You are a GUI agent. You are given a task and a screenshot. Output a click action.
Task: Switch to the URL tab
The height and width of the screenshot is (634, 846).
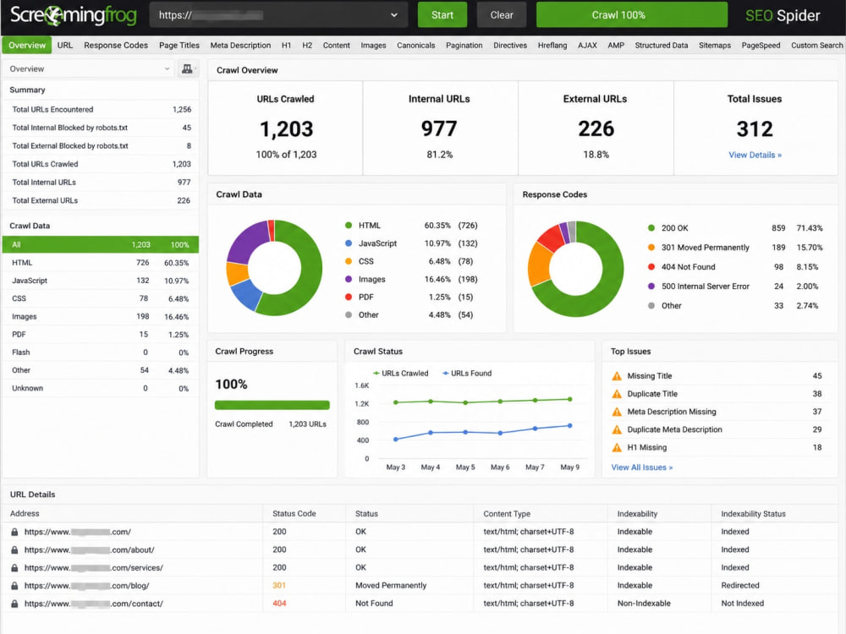pos(65,46)
